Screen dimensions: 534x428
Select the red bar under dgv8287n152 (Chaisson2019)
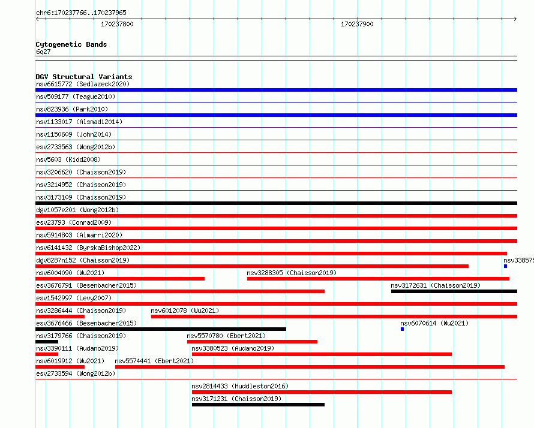(252, 266)
